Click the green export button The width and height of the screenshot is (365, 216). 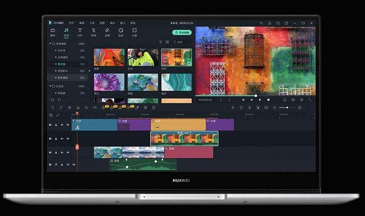pos(182,32)
